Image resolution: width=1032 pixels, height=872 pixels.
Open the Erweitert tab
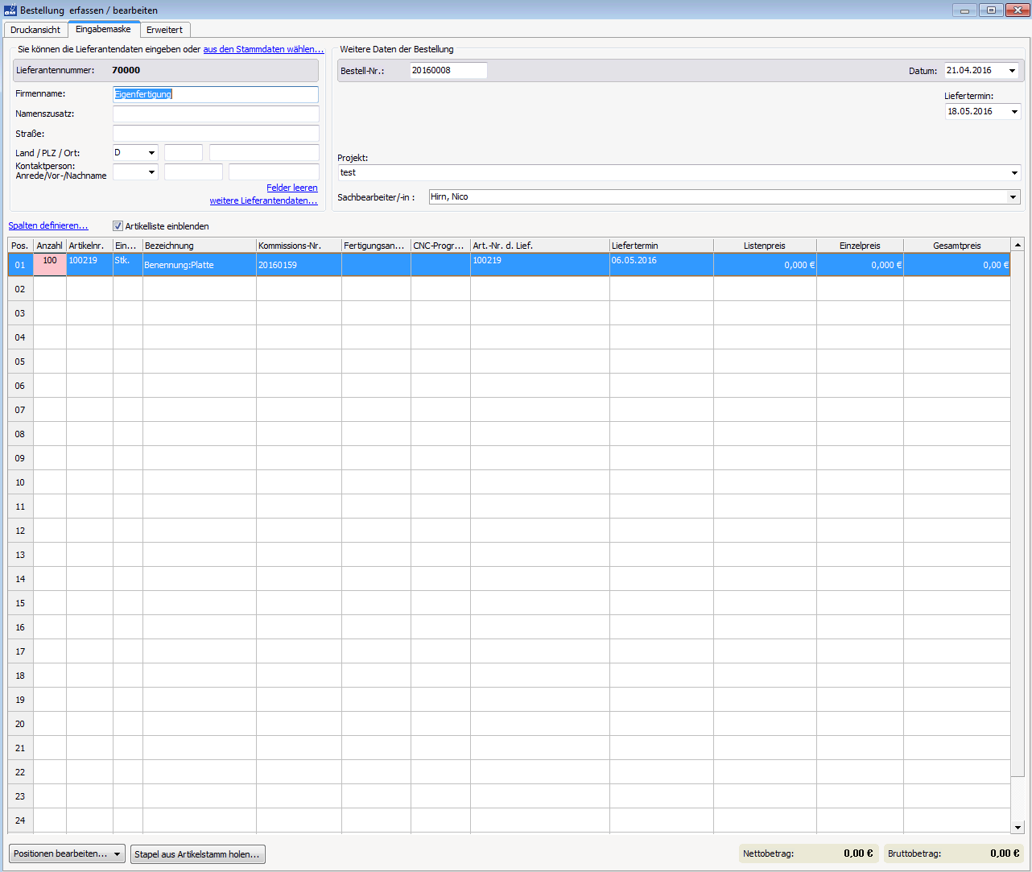pyautogui.click(x=164, y=30)
